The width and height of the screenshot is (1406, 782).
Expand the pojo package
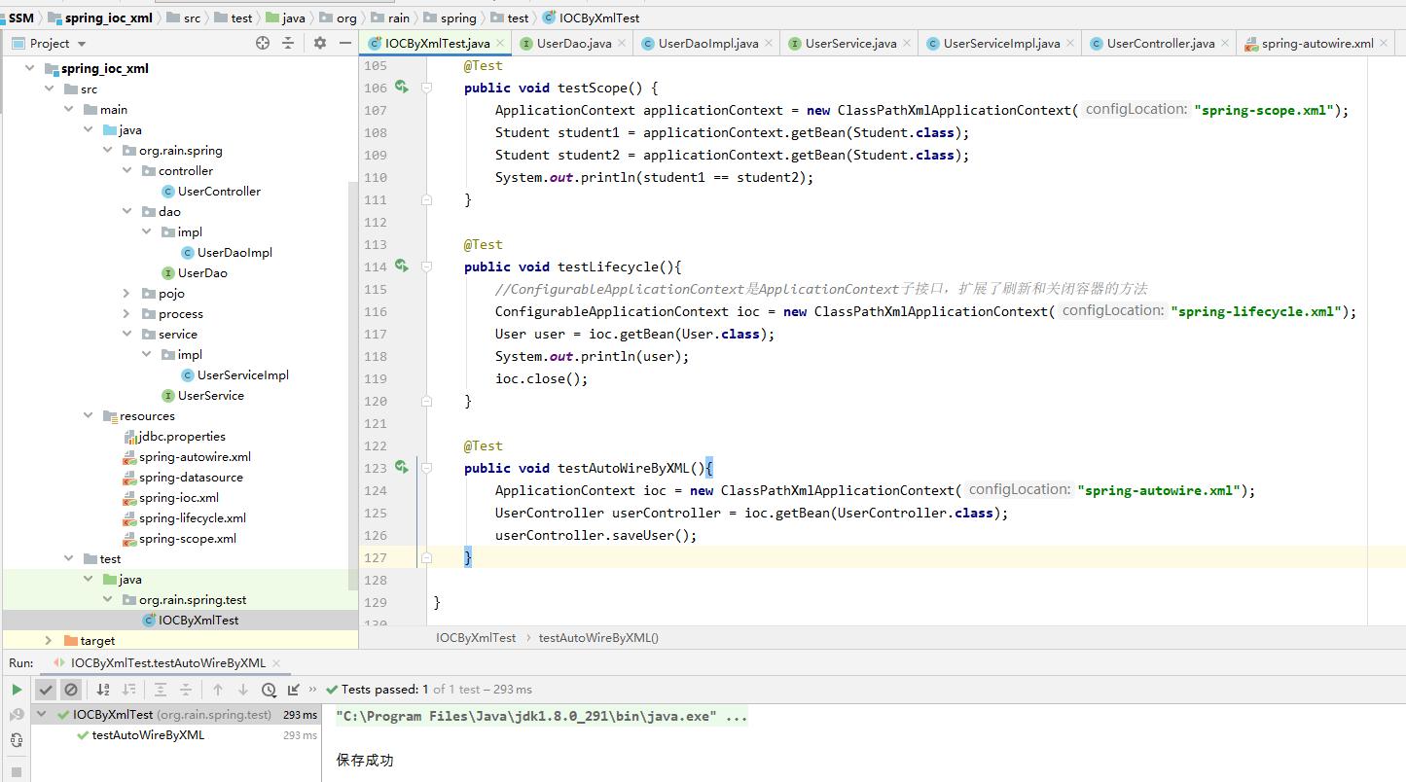click(127, 294)
